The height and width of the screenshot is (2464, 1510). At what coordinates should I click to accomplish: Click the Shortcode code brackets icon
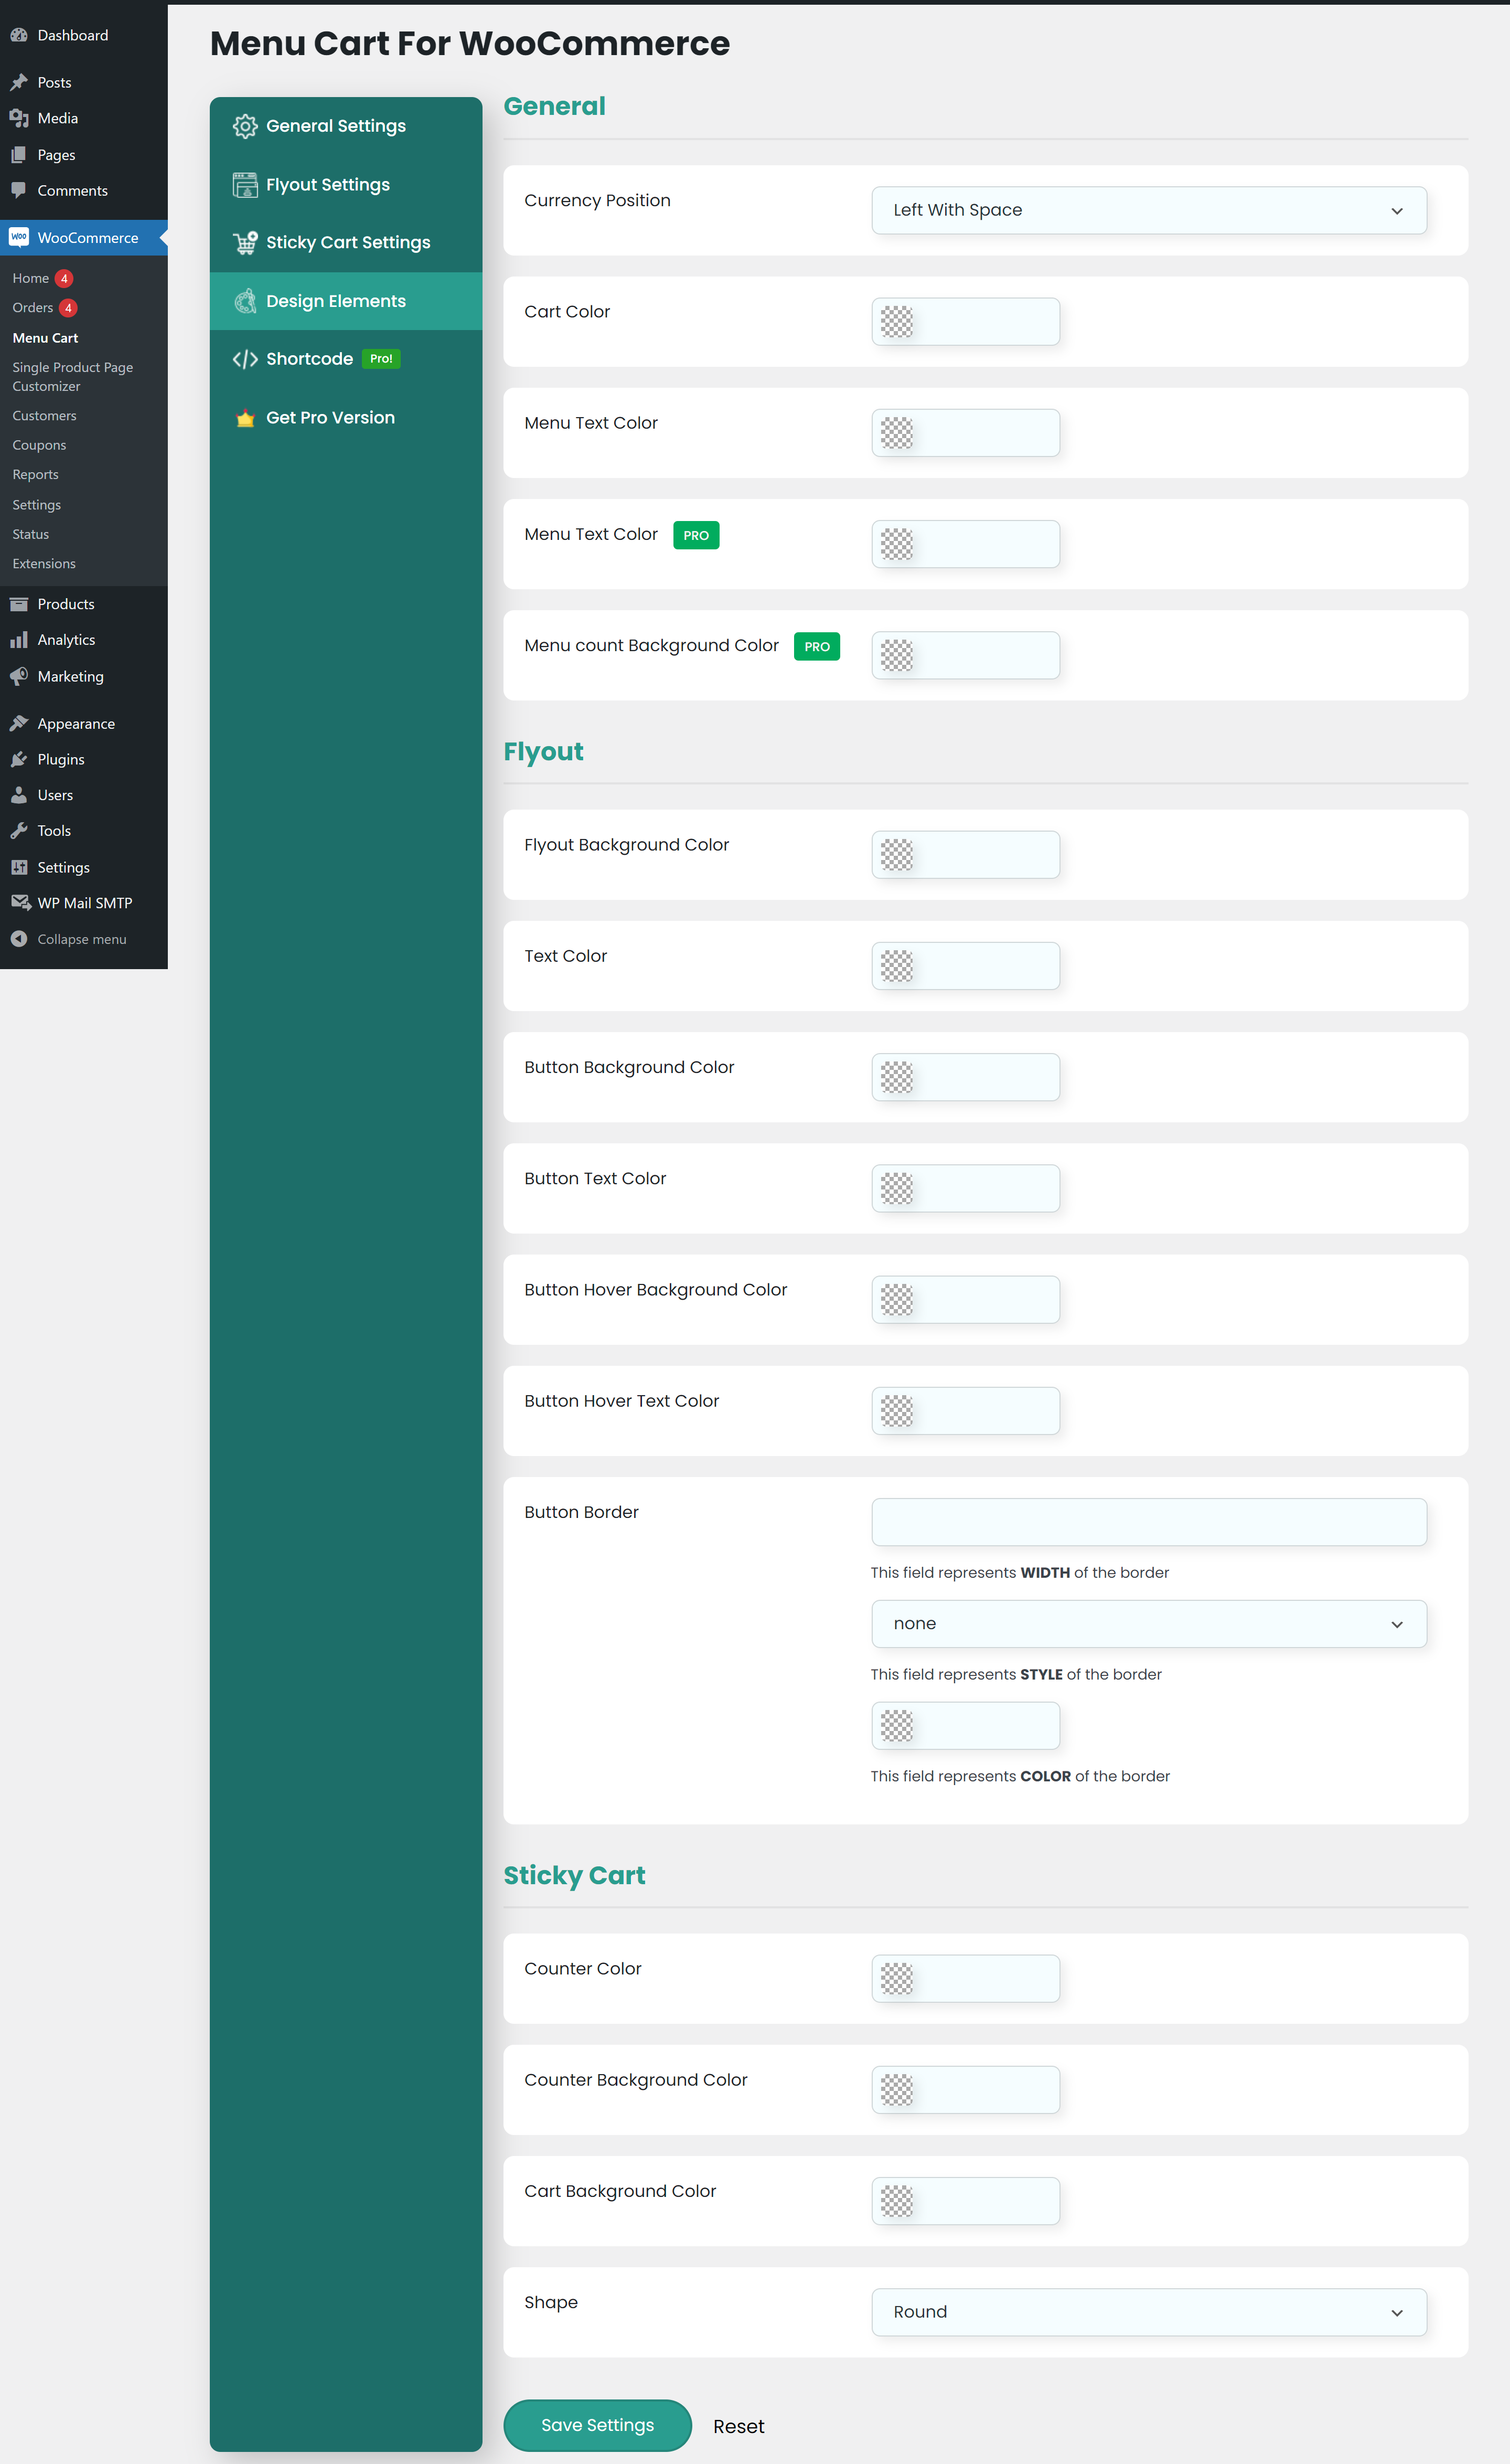[245, 359]
